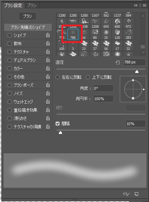This screenshot has height=202, width=149.
Task: Enable the 左右に反転 checkbox
Action: pos(57,77)
